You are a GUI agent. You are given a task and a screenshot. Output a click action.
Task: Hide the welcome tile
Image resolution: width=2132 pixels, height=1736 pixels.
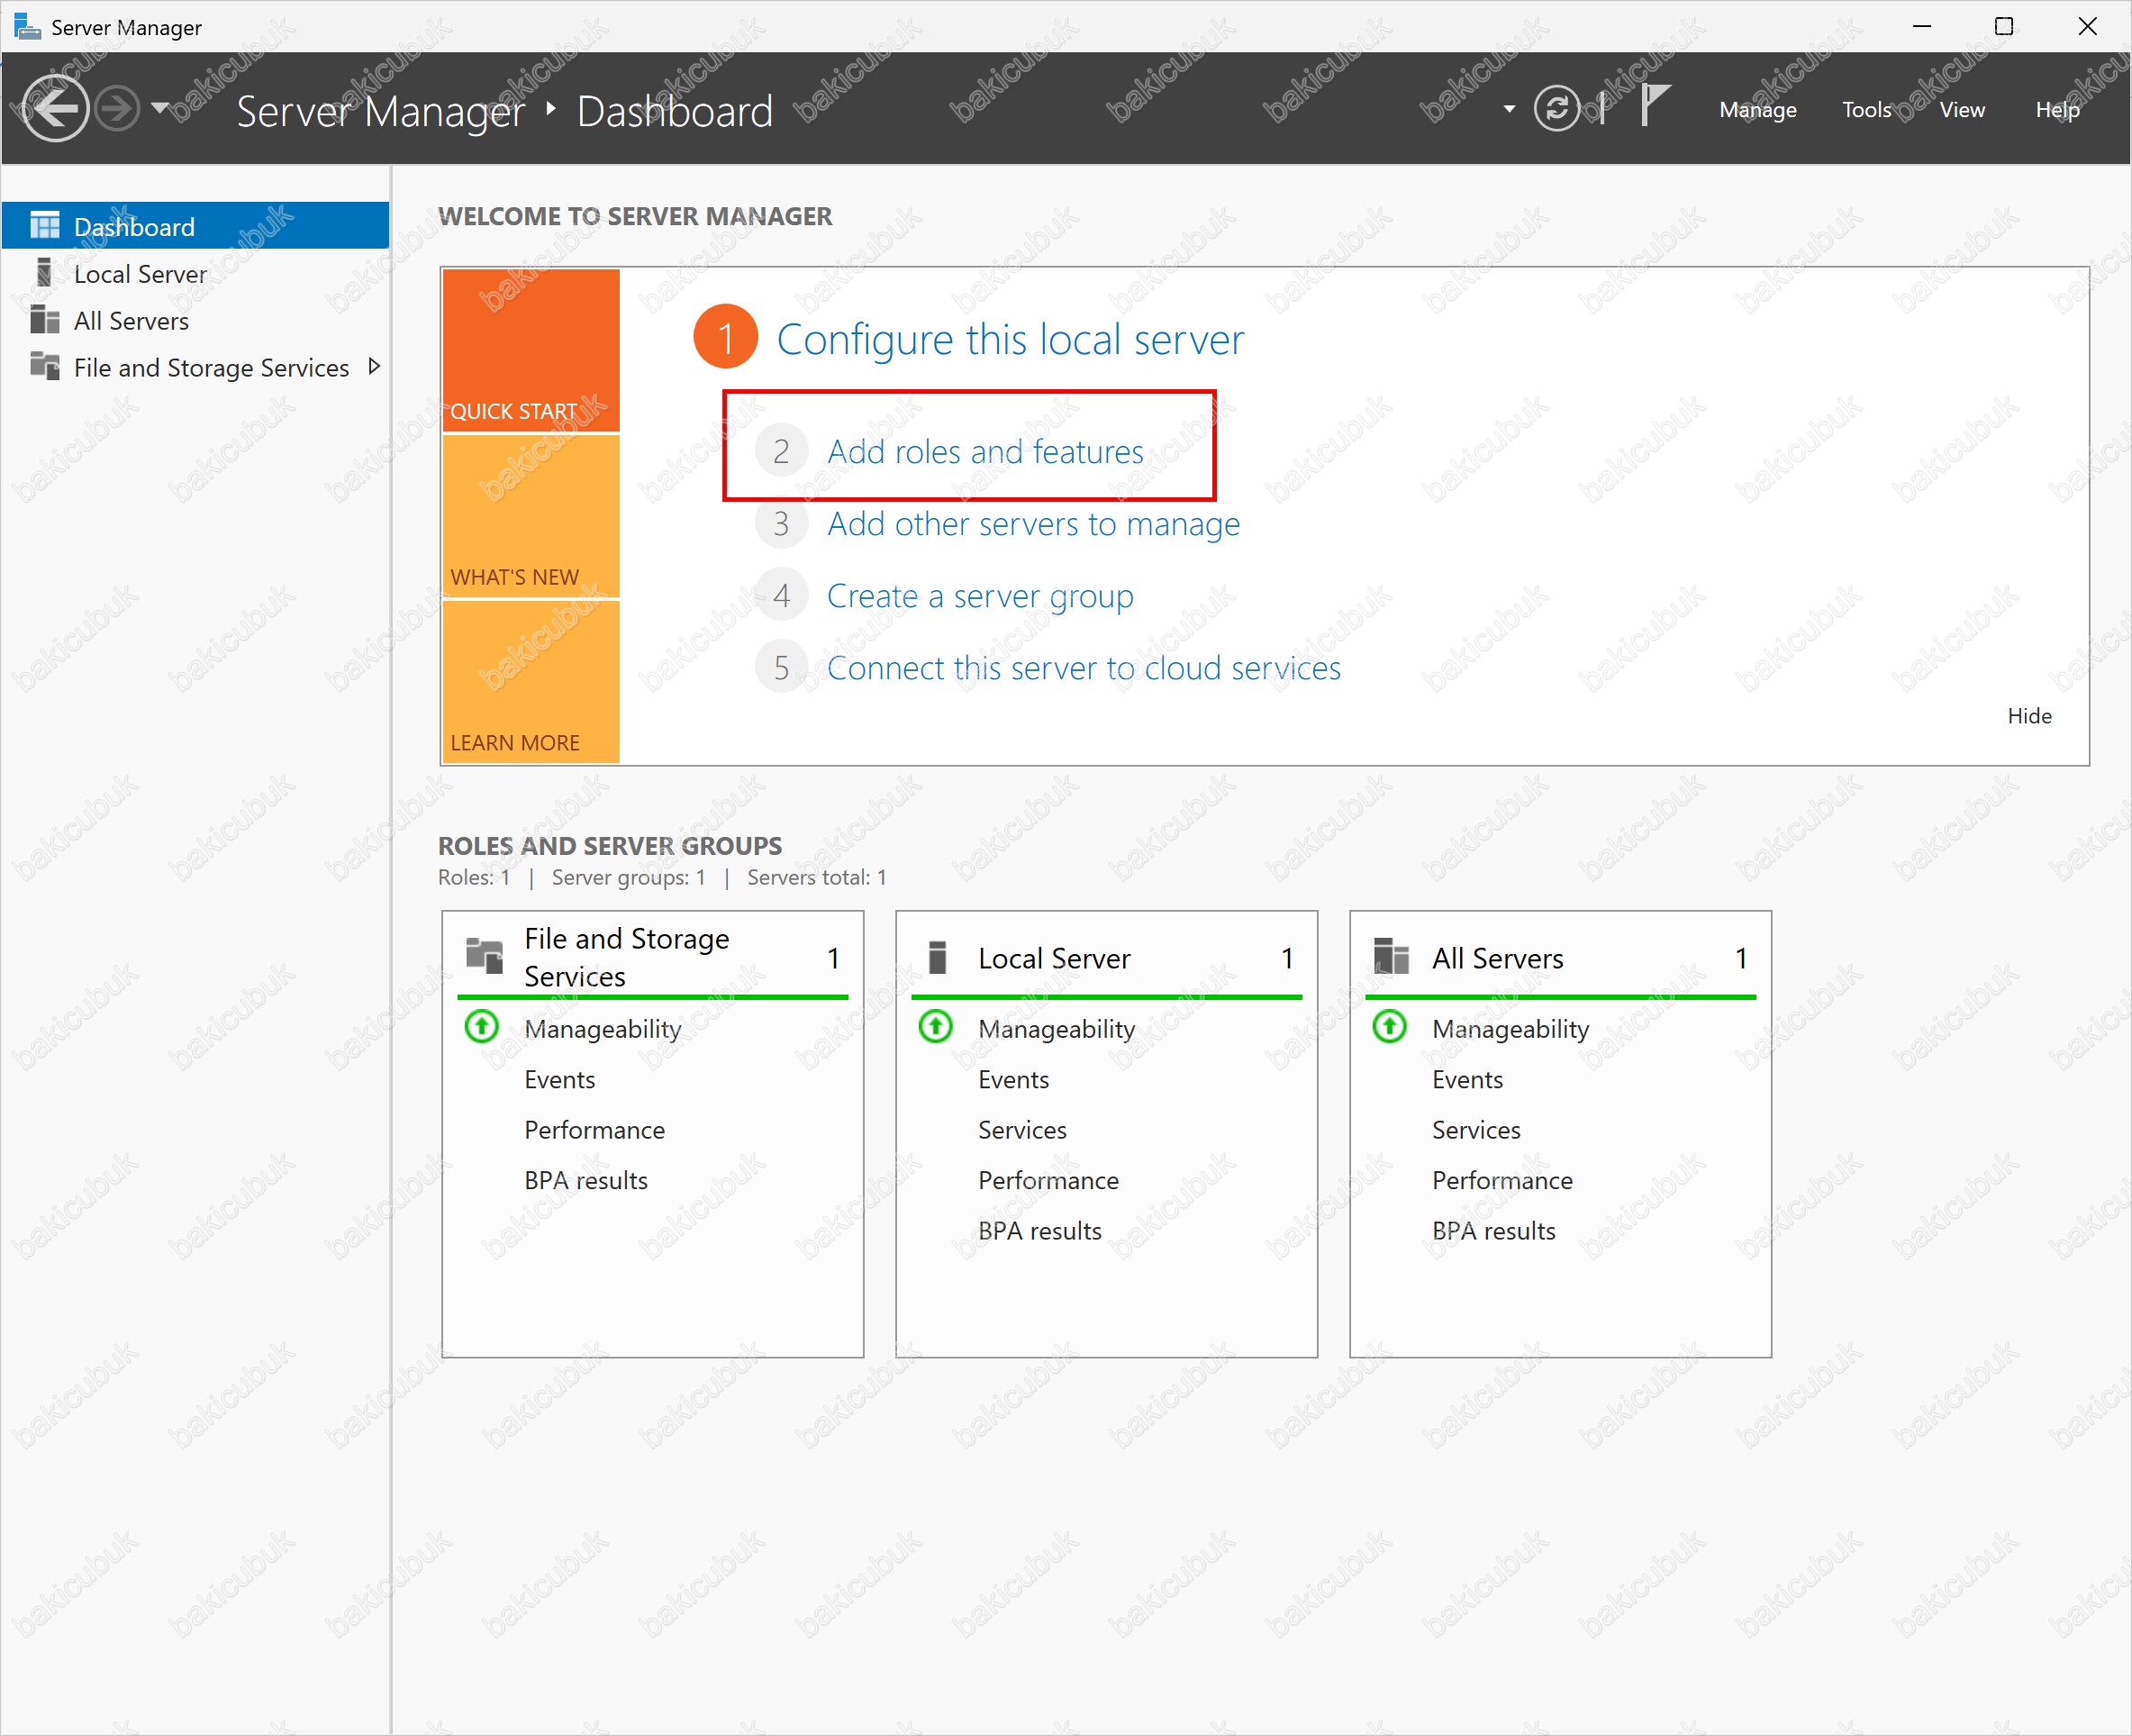2028,716
